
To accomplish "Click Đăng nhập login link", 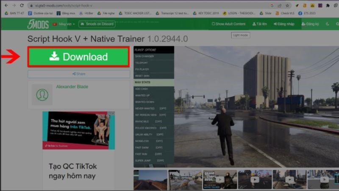I will click(284, 24).
